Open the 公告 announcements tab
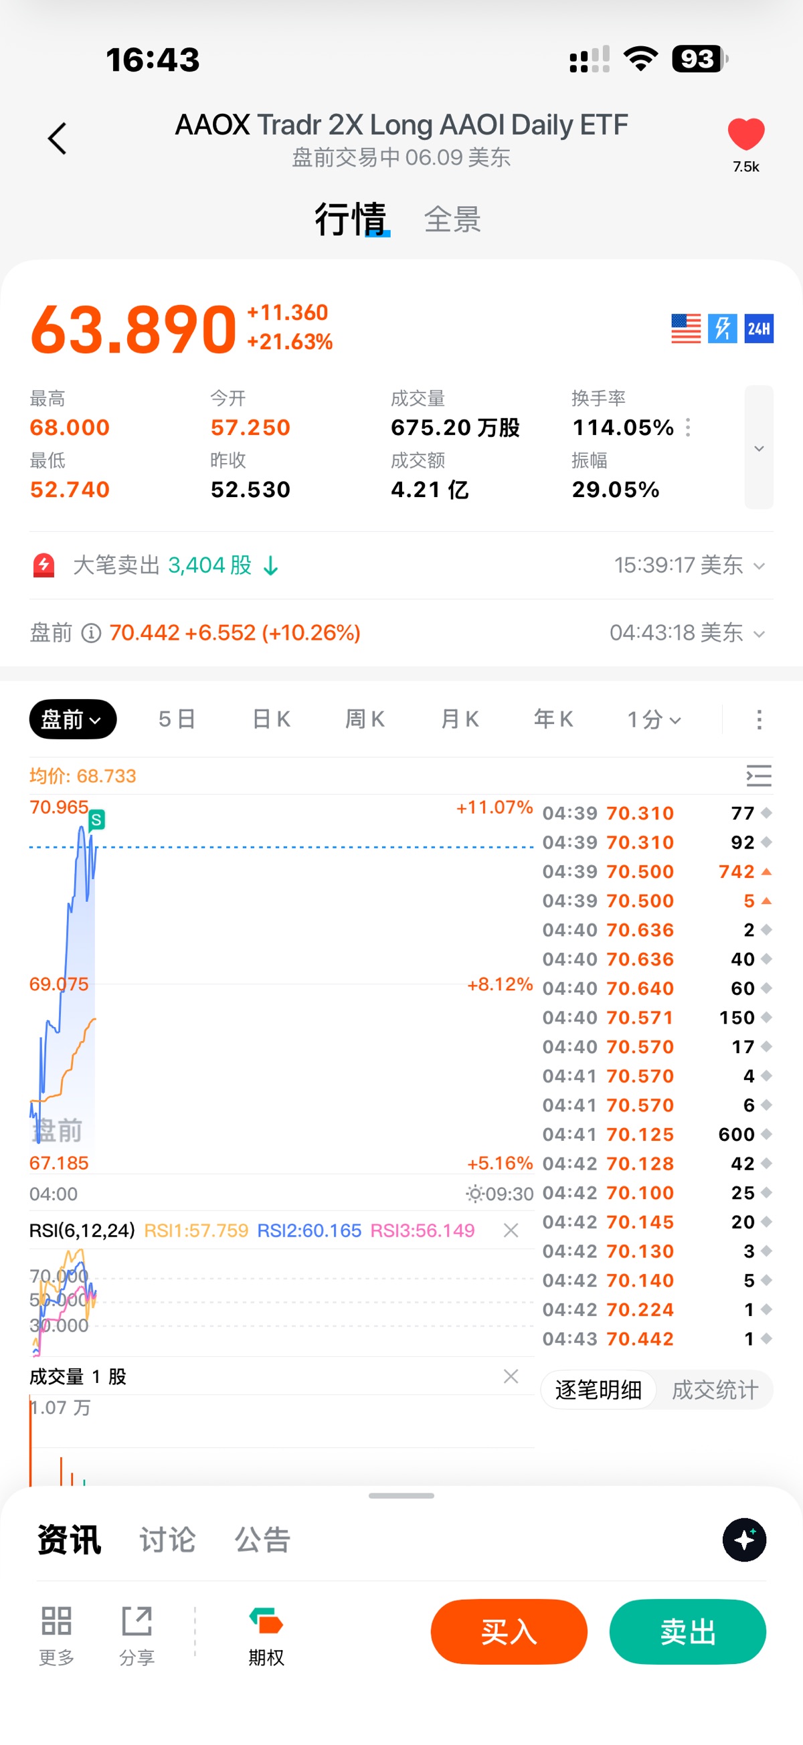The width and height of the screenshot is (803, 1745). (x=263, y=1540)
